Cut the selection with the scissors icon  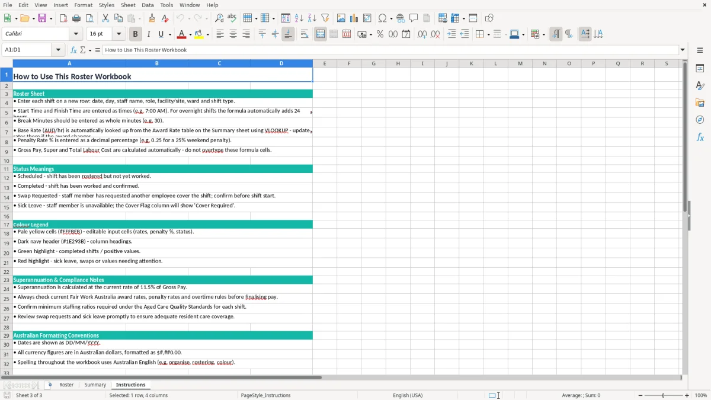(x=105, y=18)
